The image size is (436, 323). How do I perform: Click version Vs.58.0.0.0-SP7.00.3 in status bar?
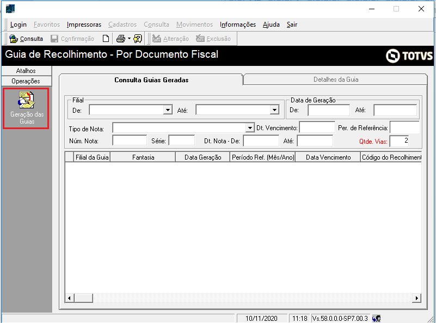(340, 318)
